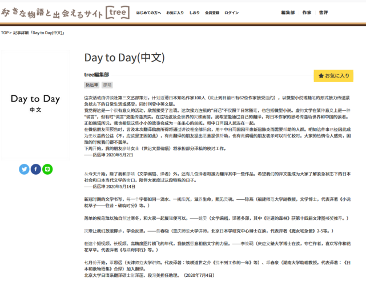Go back to TOP via breadcrumb
366x286 pixels.
[x=5, y=33]
